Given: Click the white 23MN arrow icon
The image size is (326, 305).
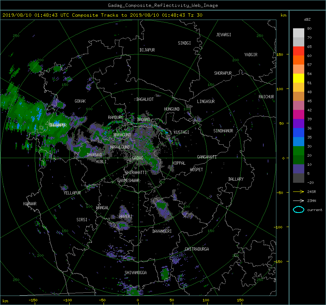Looking at the screenshot, I should pos(298,201).
